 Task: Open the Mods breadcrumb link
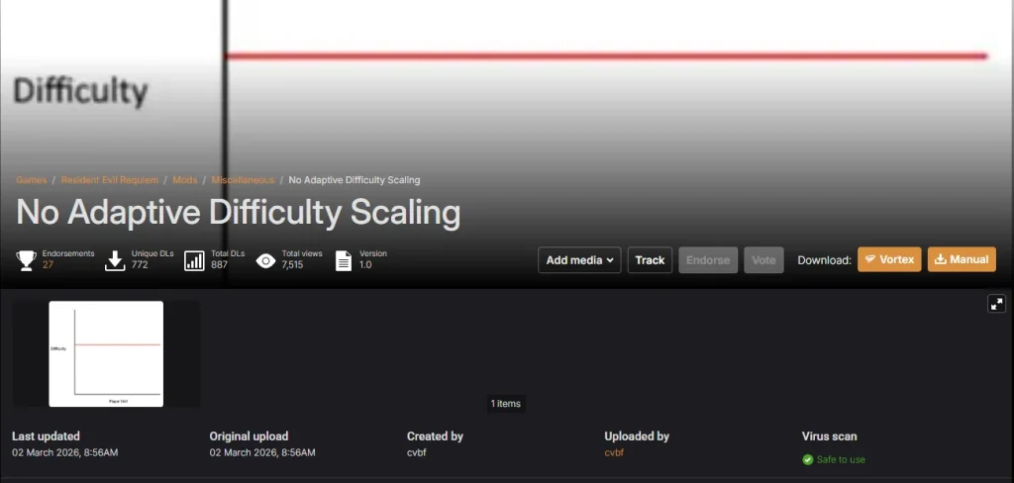(x=185, y=180)
